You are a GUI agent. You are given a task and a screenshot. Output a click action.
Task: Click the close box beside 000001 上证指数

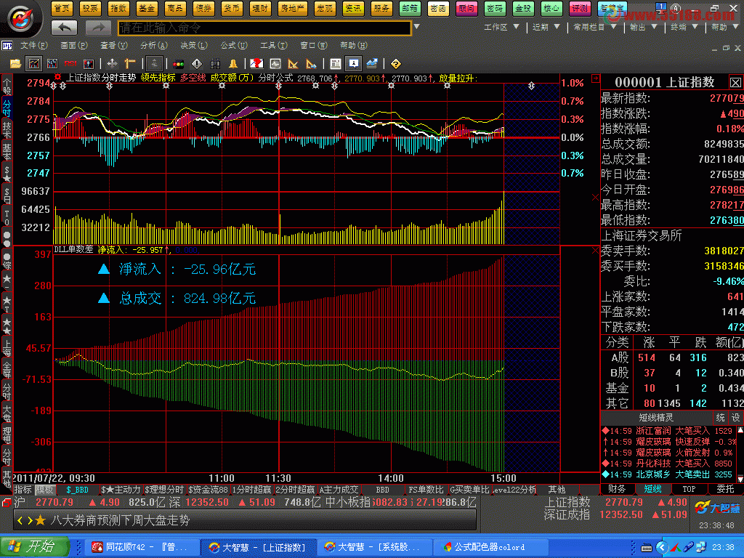pos(735,83)
